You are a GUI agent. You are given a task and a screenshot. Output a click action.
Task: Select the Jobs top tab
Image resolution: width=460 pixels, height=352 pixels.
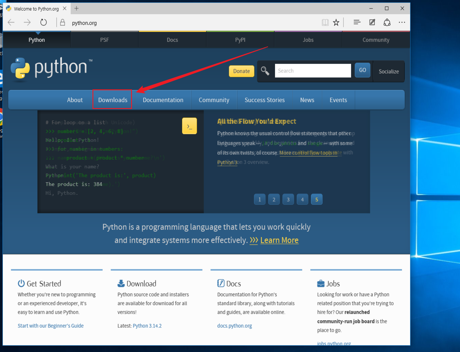pos(308,40)
